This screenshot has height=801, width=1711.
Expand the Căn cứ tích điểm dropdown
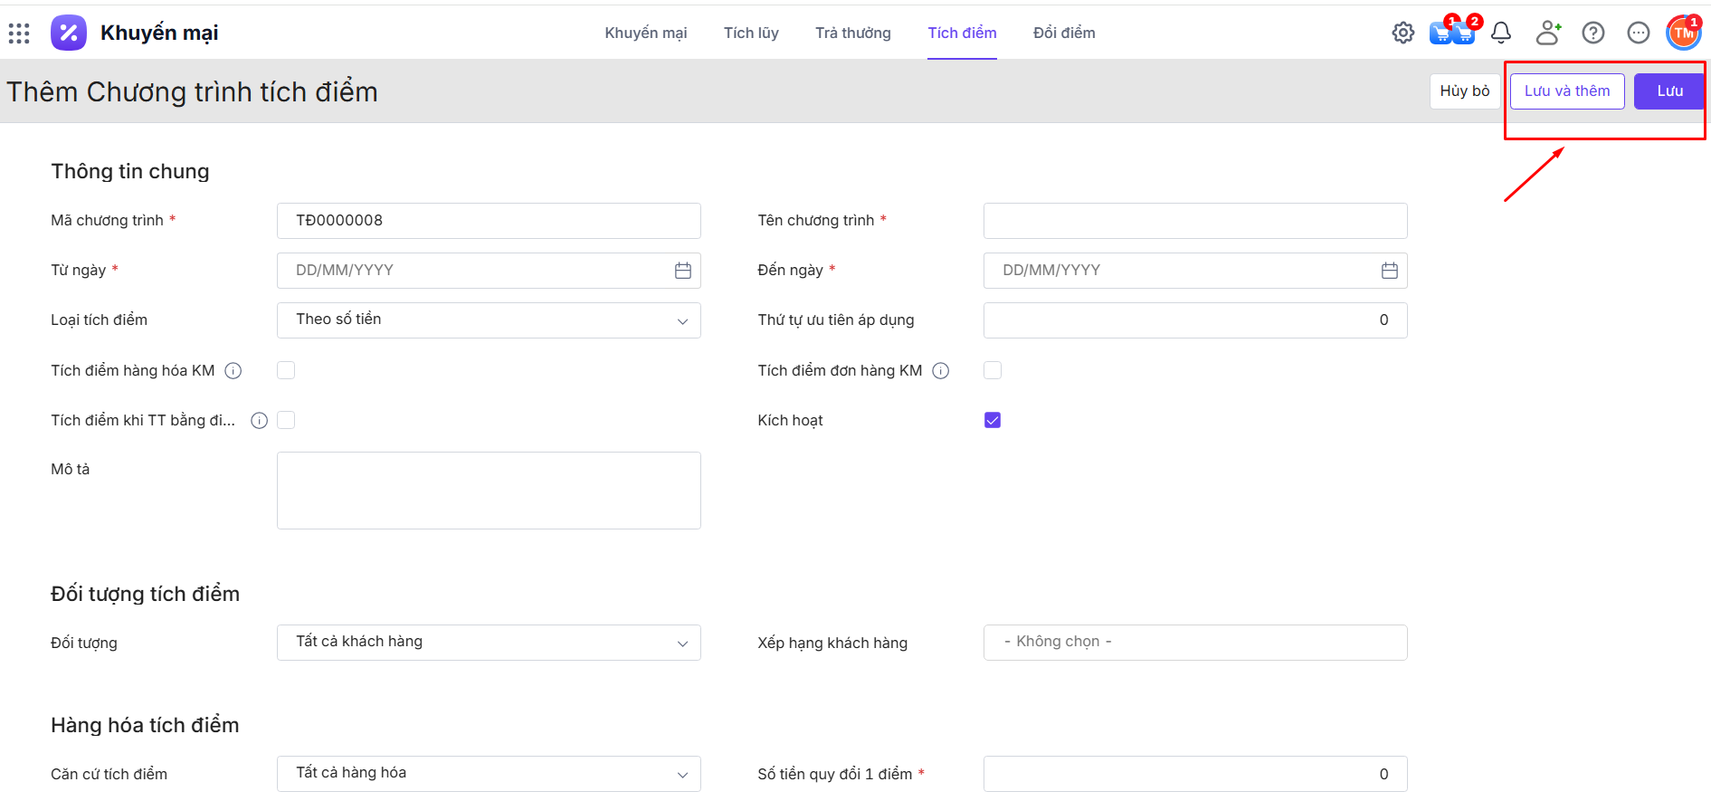click(489, 774)
